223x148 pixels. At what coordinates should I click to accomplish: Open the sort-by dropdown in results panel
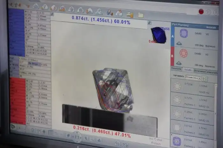click(193, 78)
